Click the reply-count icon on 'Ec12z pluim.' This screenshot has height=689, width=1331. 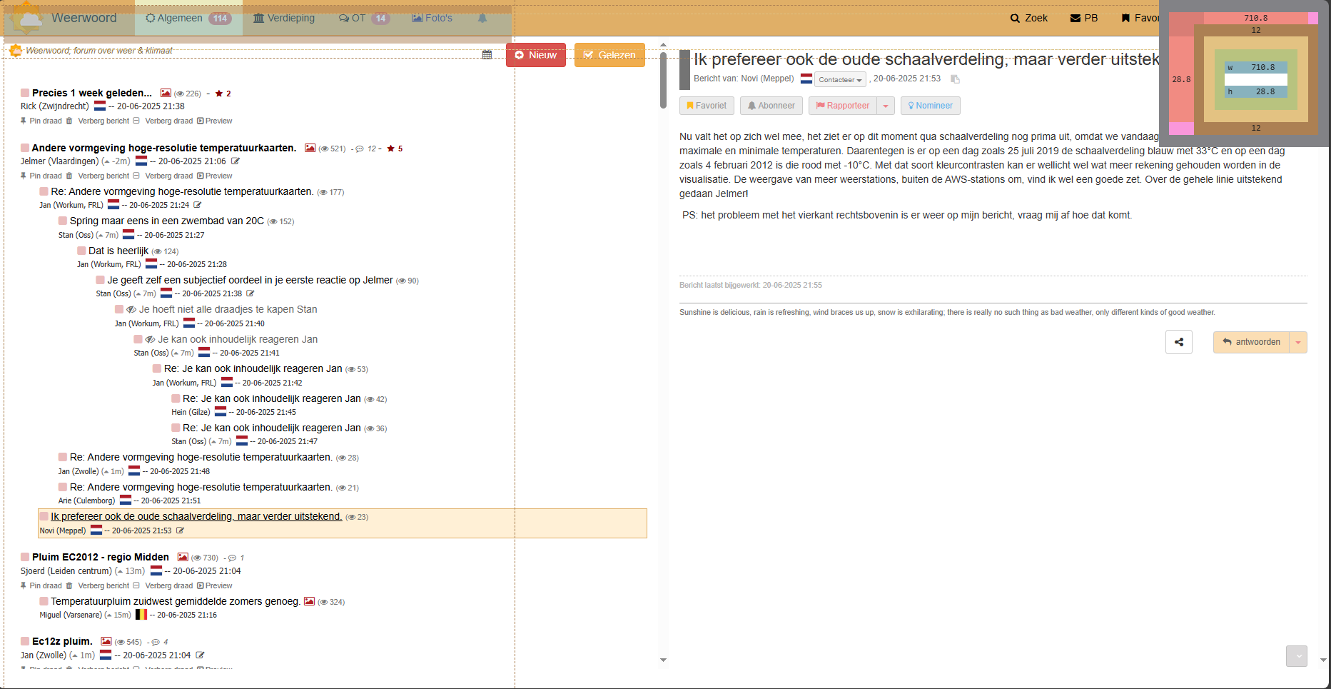pos(155,642)
